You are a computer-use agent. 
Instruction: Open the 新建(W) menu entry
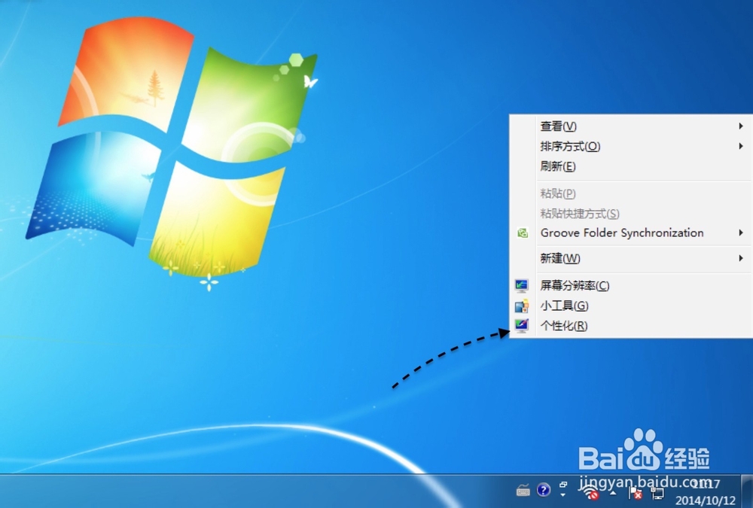pos(630,259)
